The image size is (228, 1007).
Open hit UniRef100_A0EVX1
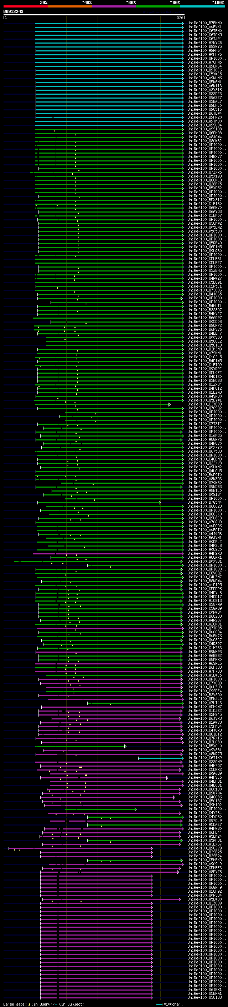[x=204, y=27]
